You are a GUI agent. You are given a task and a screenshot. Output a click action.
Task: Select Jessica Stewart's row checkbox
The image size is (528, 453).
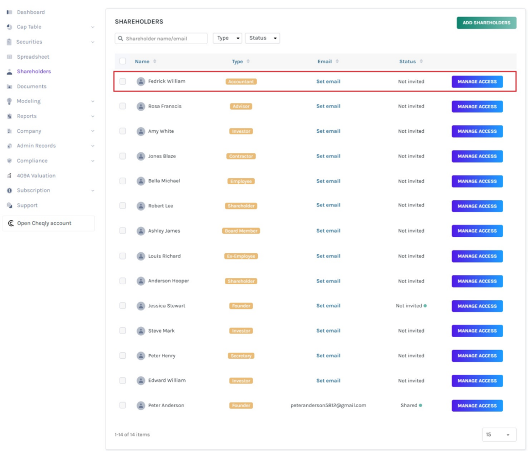coord(123,306)
